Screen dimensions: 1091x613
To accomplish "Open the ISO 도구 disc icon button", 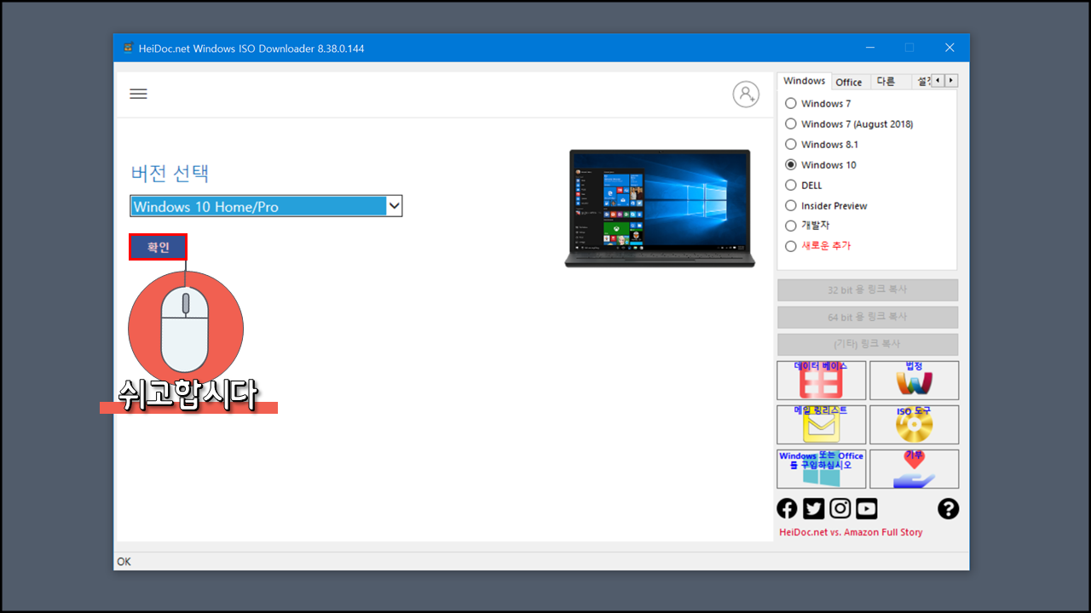I will pyautogui.click(x=914, y=425).
